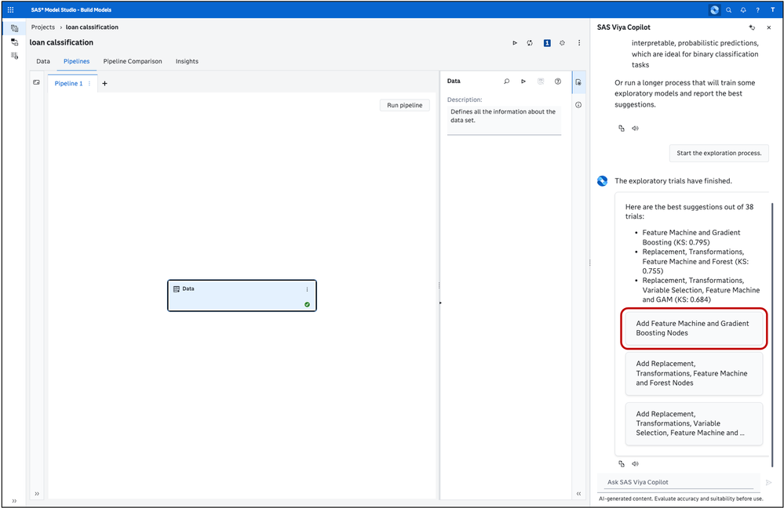Run the node from Data properties panel

(523, 81)
